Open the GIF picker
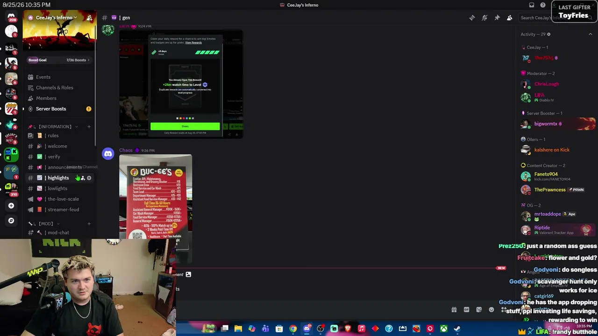598x336 pixels. coord(466,309)
